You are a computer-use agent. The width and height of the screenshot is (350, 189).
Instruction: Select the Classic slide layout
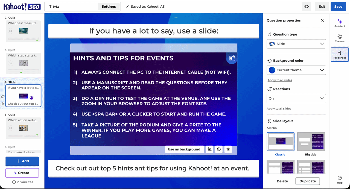coord(281,141)
